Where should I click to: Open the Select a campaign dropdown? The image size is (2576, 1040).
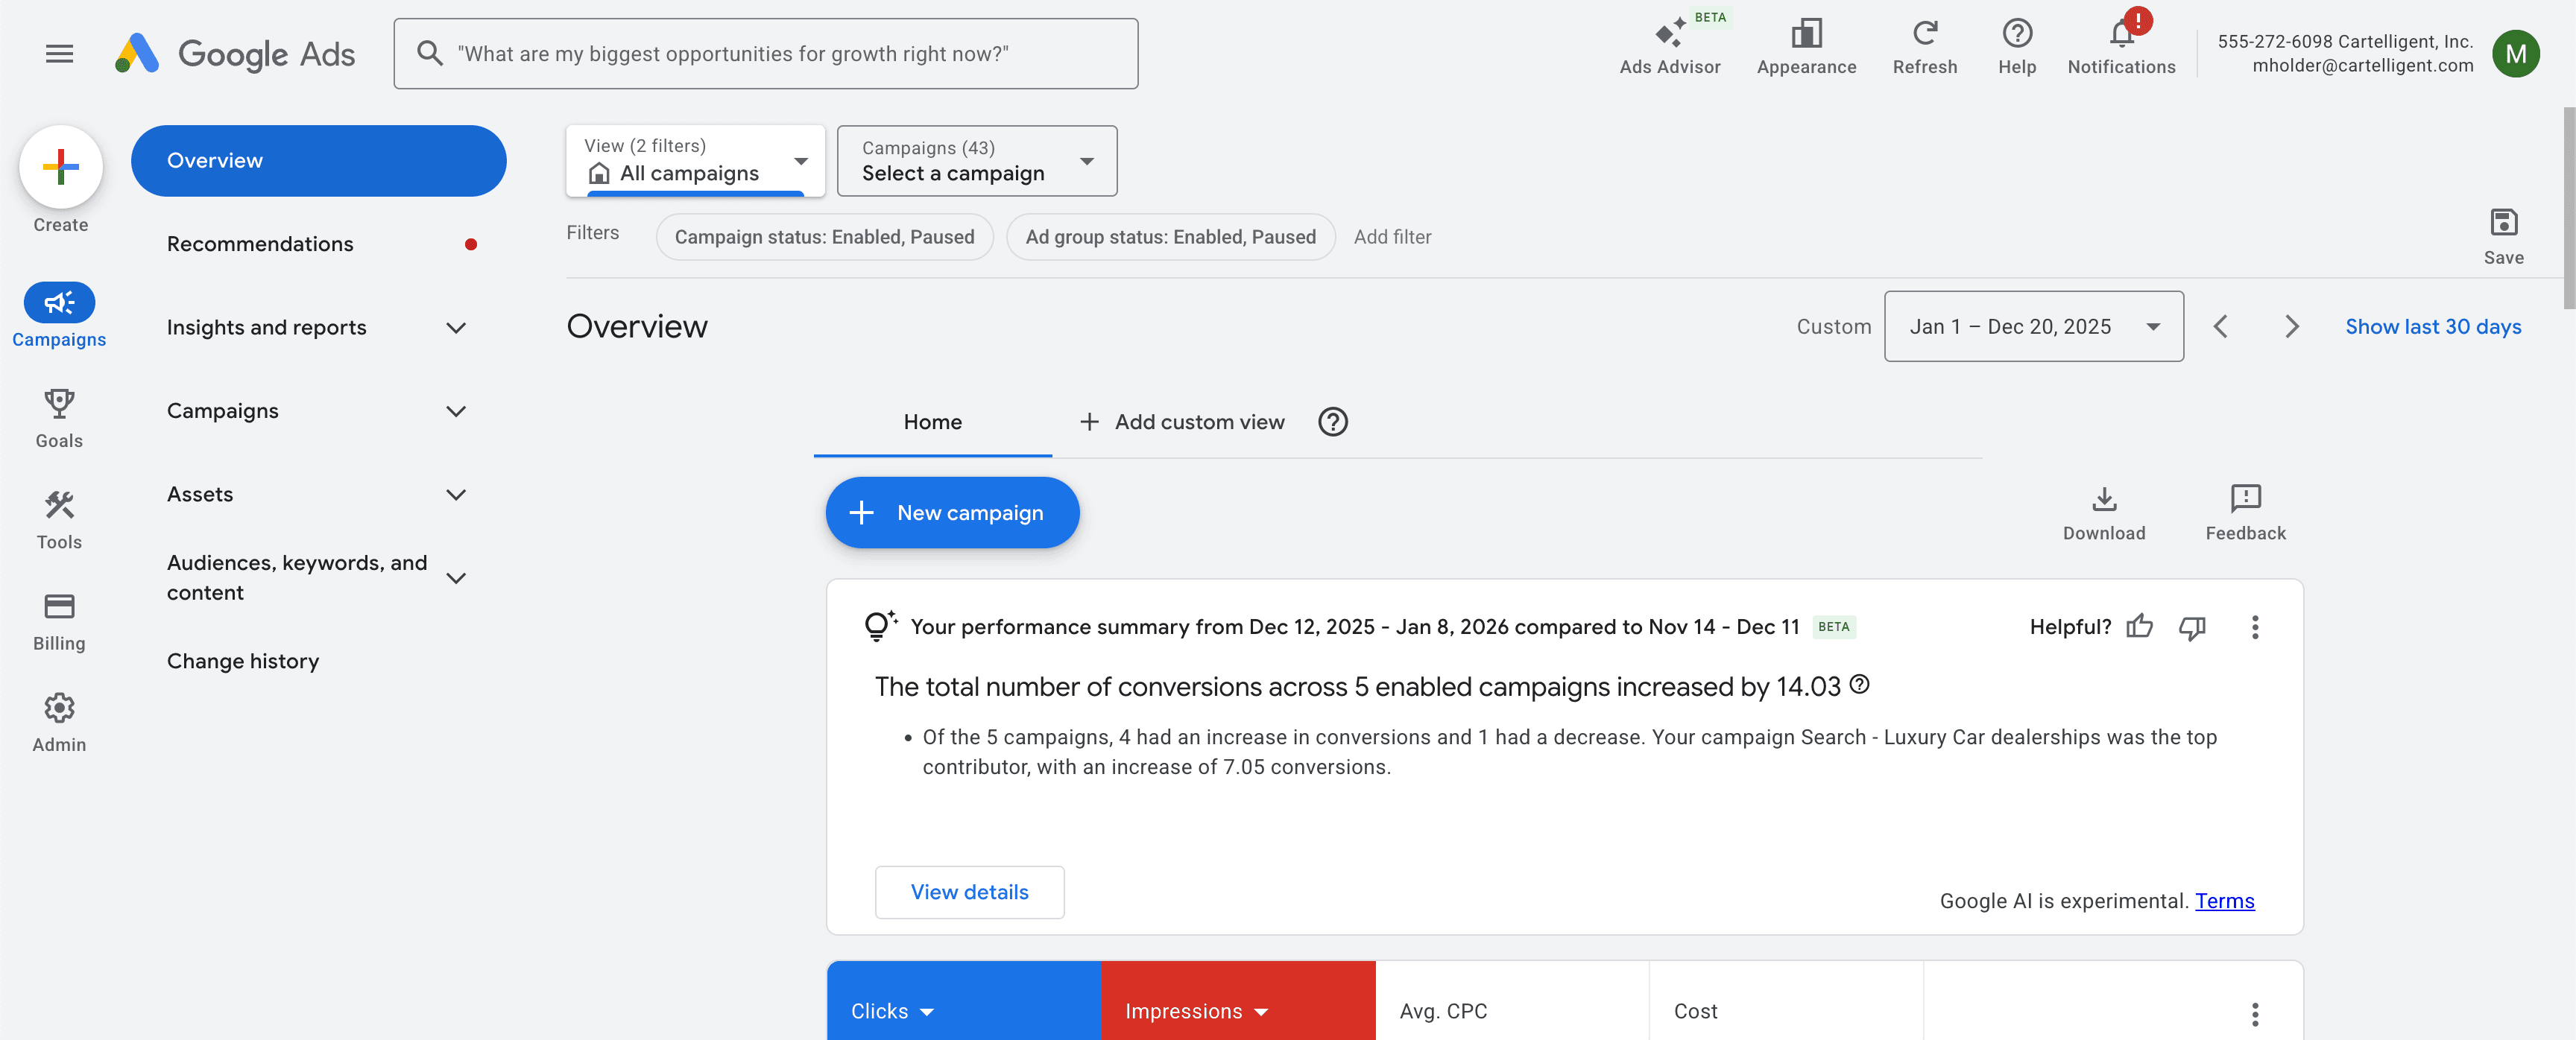pyautogui.click(x=976, y=161)
